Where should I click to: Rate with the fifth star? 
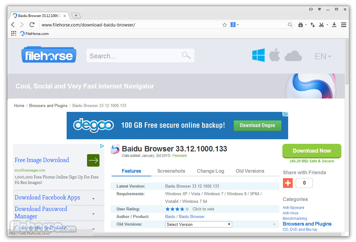pos(187,209)
